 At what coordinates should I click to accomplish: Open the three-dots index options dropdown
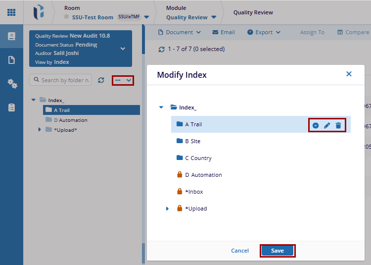point(123,80)
